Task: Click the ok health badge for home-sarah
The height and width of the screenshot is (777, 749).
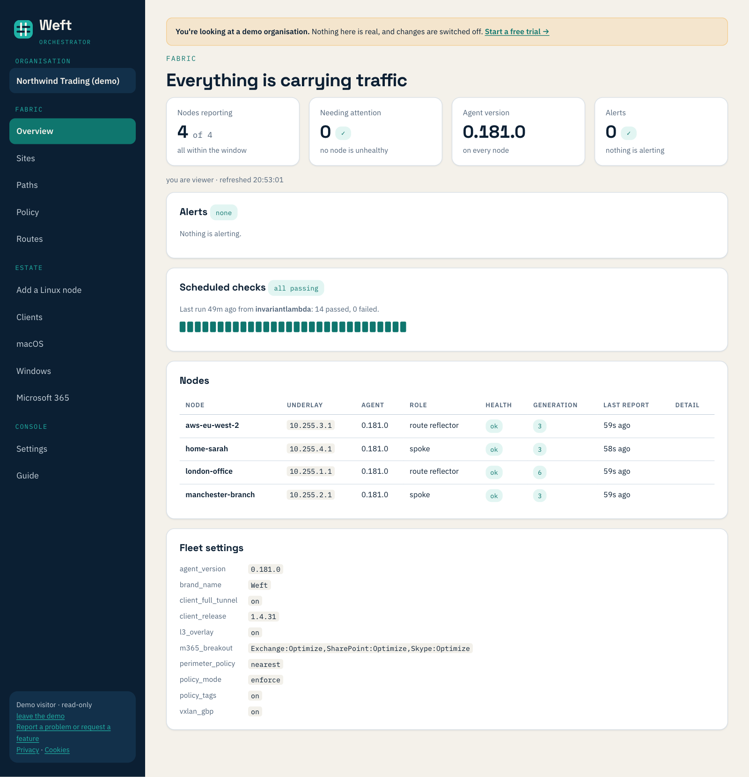Action: [494, 449]
